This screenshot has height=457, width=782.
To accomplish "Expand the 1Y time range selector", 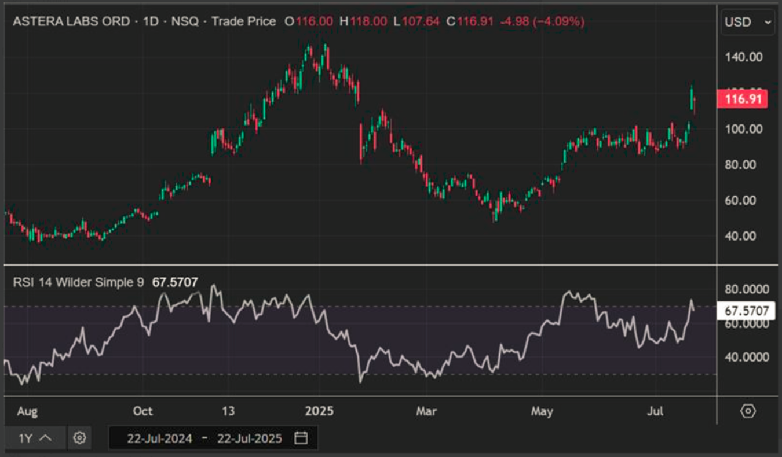I will 35,438.
